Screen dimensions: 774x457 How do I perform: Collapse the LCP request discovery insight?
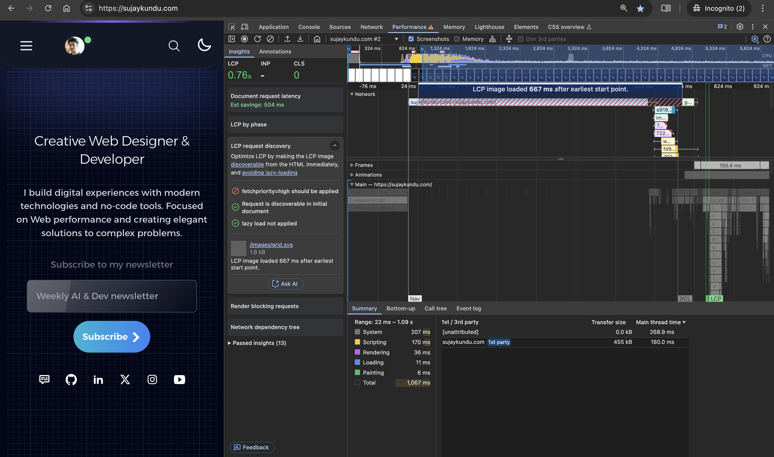click(x=335, y=145)
